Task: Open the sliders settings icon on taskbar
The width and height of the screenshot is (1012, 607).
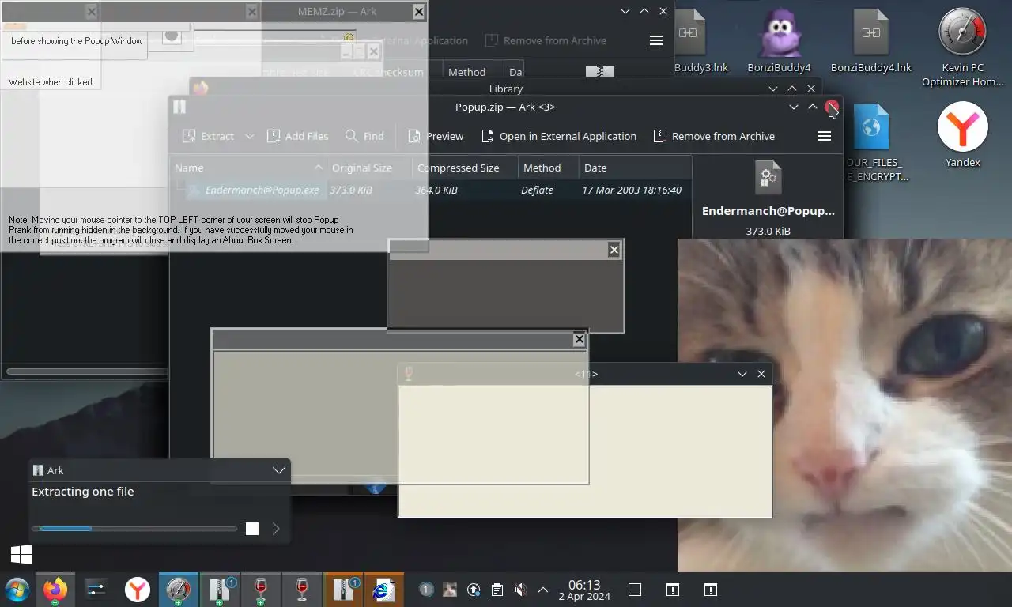Action: 96,590
